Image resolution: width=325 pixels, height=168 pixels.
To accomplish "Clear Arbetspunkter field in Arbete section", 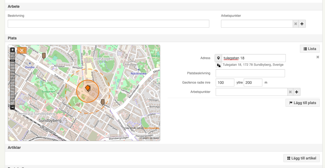I will (x=295, y=24).
